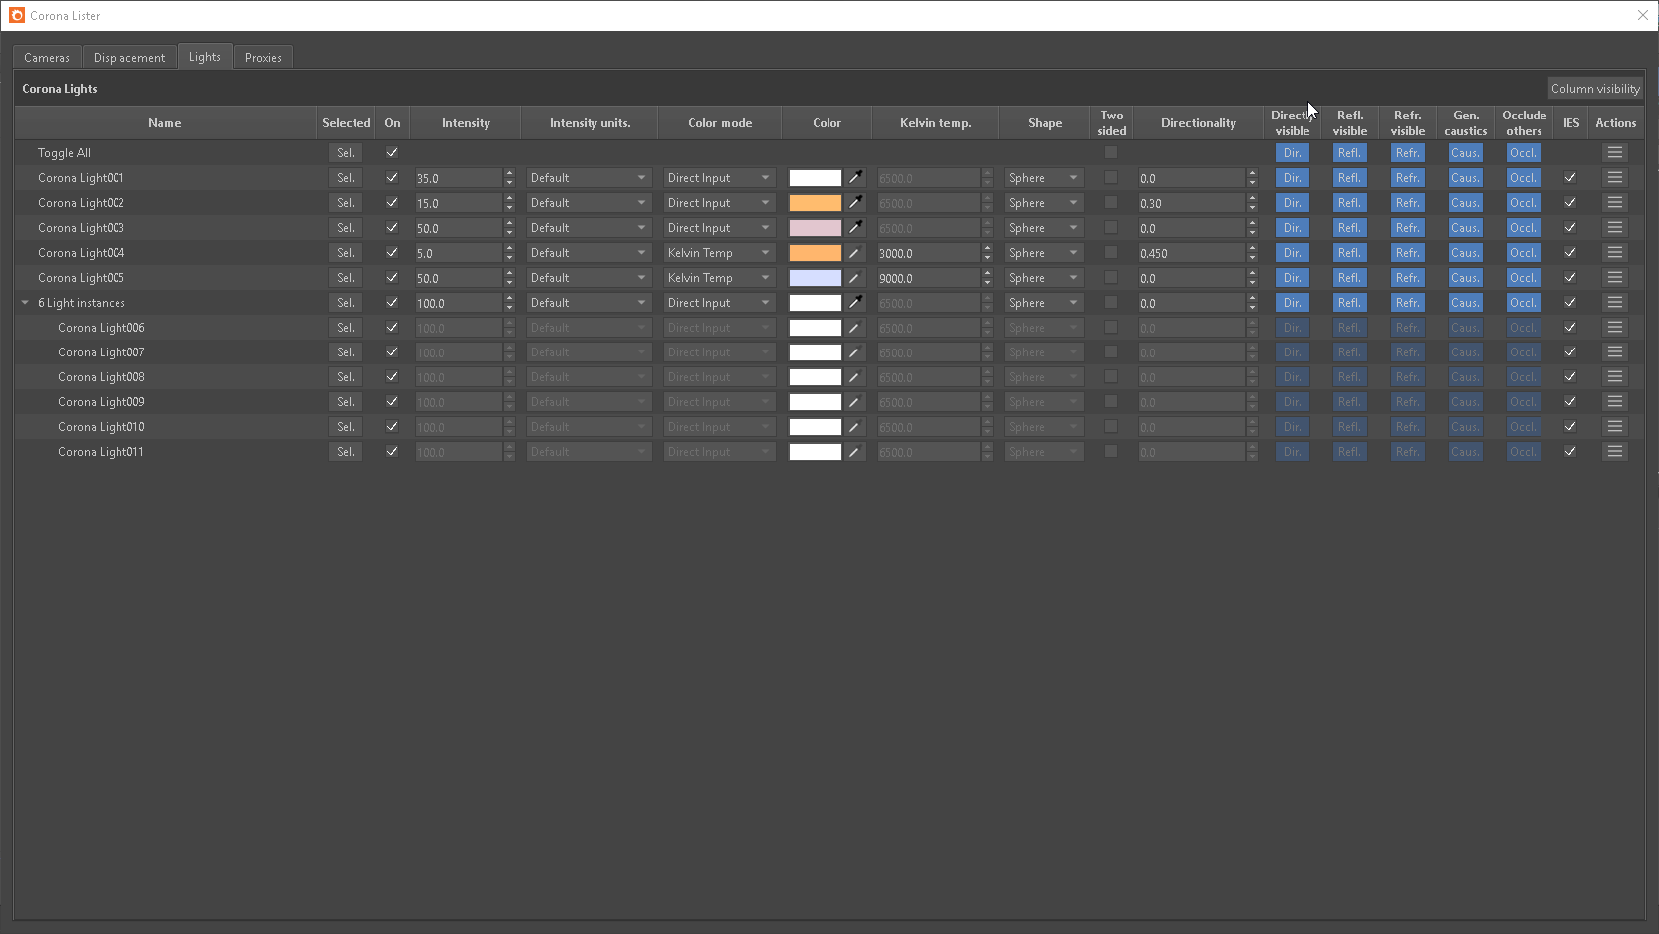This screenshot has height=934, width=1659.
Task: Click the eyedropper for 6 Light instances
Action: click(855, 303)
